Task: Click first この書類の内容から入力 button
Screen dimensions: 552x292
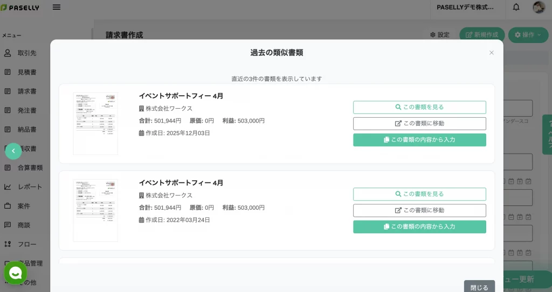Action: [x=419, y=140]
